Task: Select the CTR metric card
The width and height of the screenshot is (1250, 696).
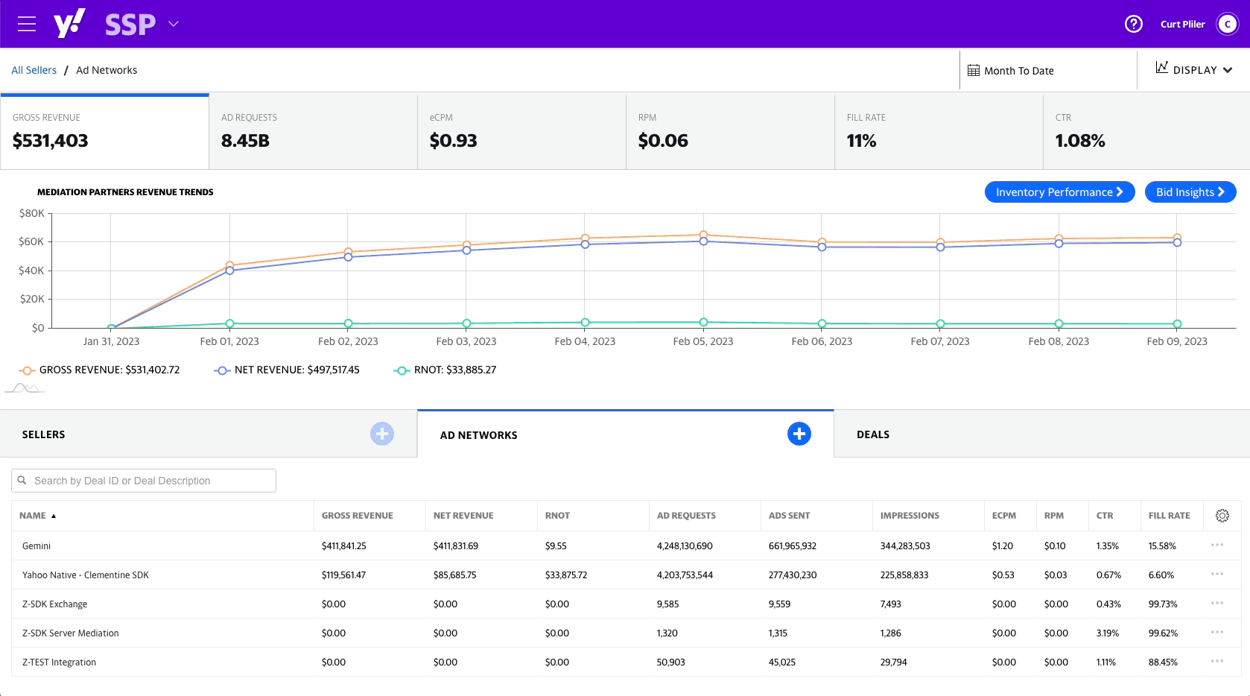Action: pyautogui.click(x=1147, y=132)
